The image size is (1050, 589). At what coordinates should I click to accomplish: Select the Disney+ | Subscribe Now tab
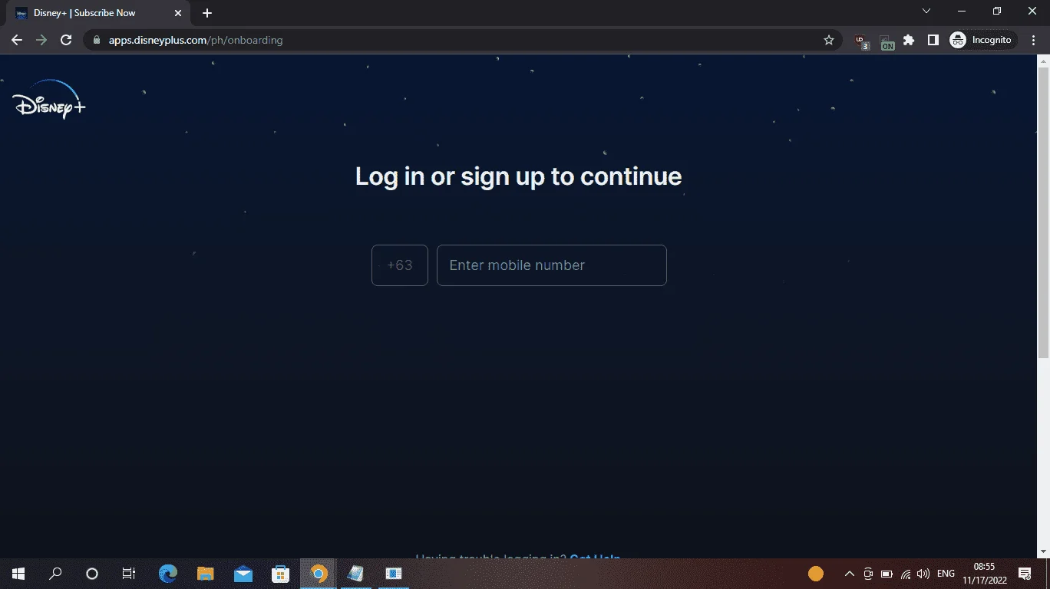click(x=98, y=13)
